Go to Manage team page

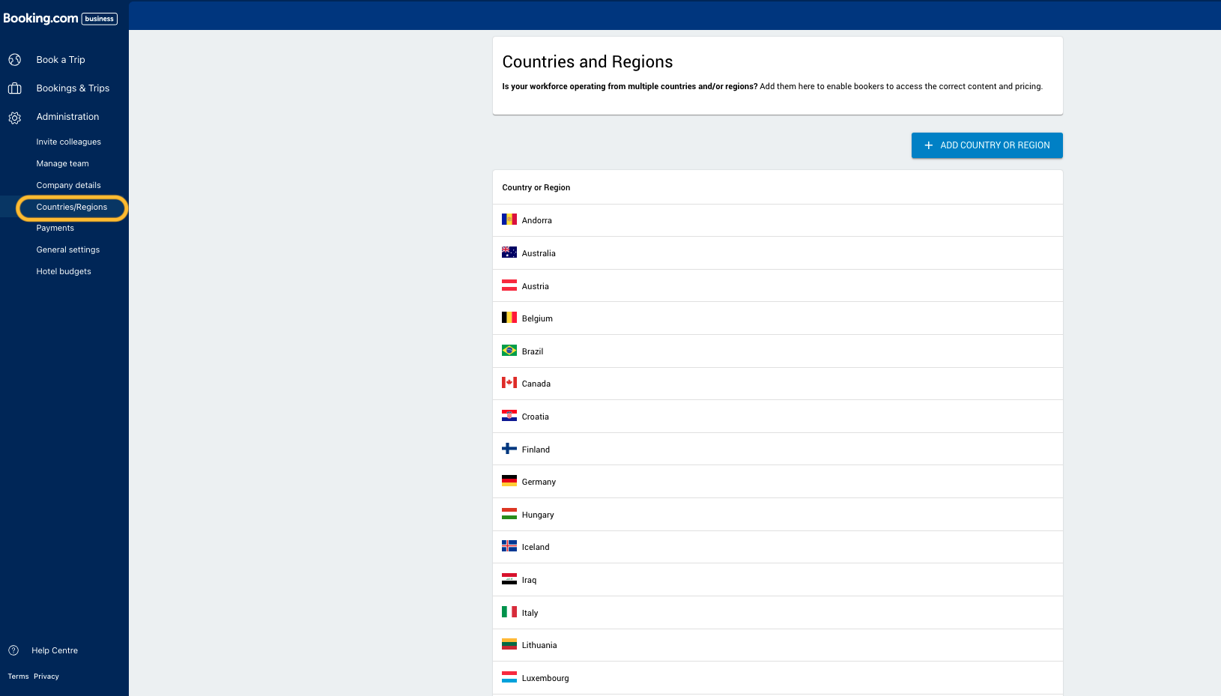click(x=62, y=163)
